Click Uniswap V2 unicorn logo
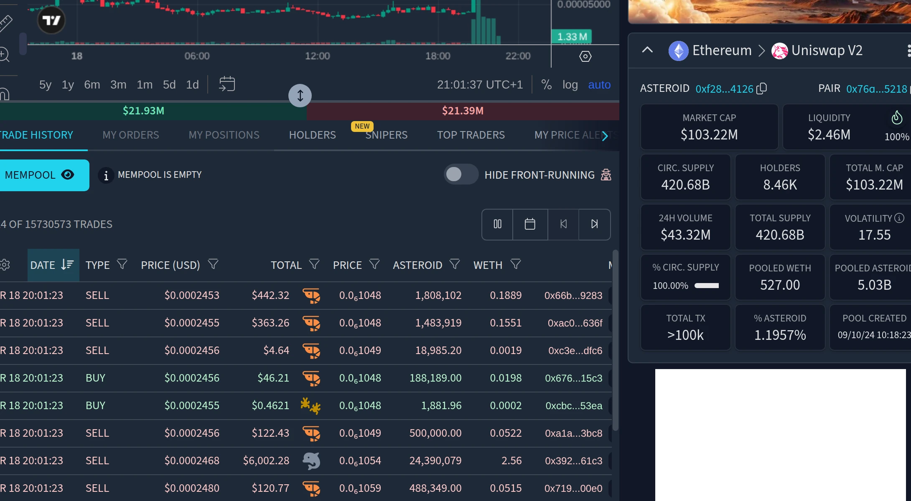Image resolution: width=911 pixels, height=501 pixels. (x=779, y=51)
